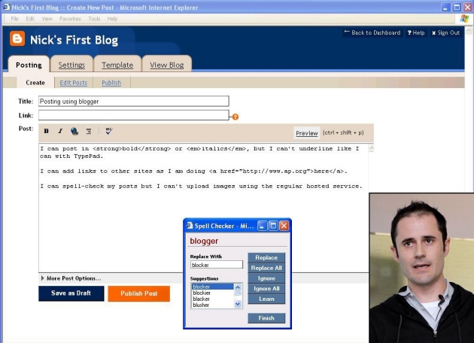Click Back to Dashboard link
Screen dimensions: 474x343
[372, 32]
